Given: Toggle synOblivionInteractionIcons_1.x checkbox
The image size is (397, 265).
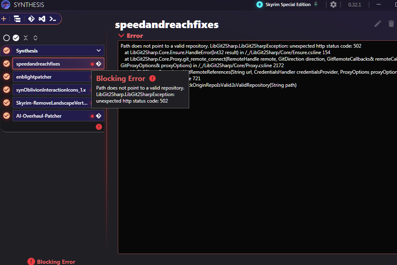Looking at the screenshot, I should (x=7, y=90).
